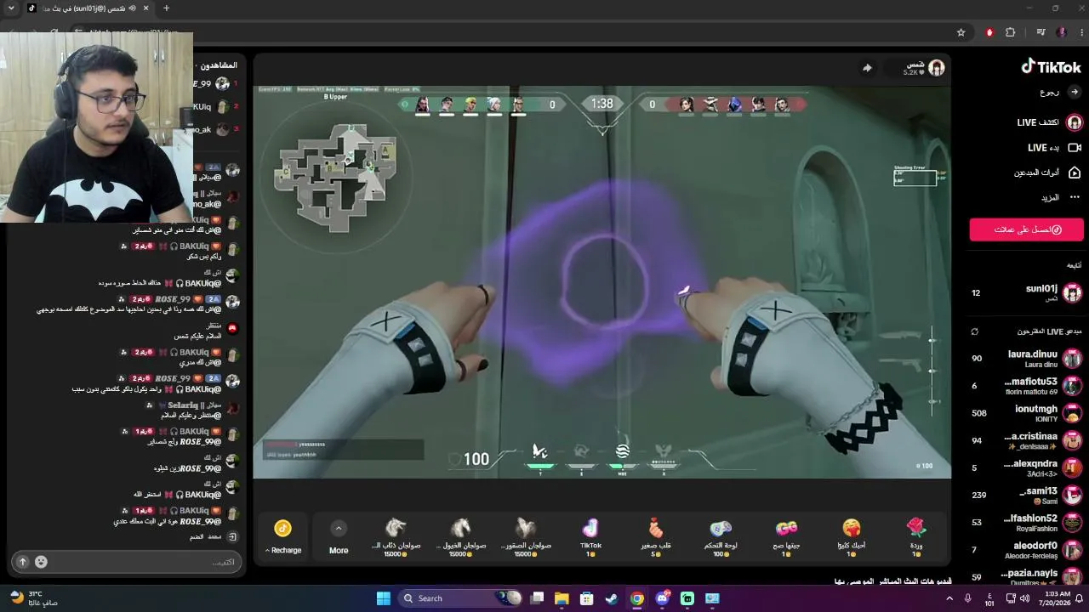Screen dimensions: 1089x612
Task: Expand More gifts
Action: (339, 537)
